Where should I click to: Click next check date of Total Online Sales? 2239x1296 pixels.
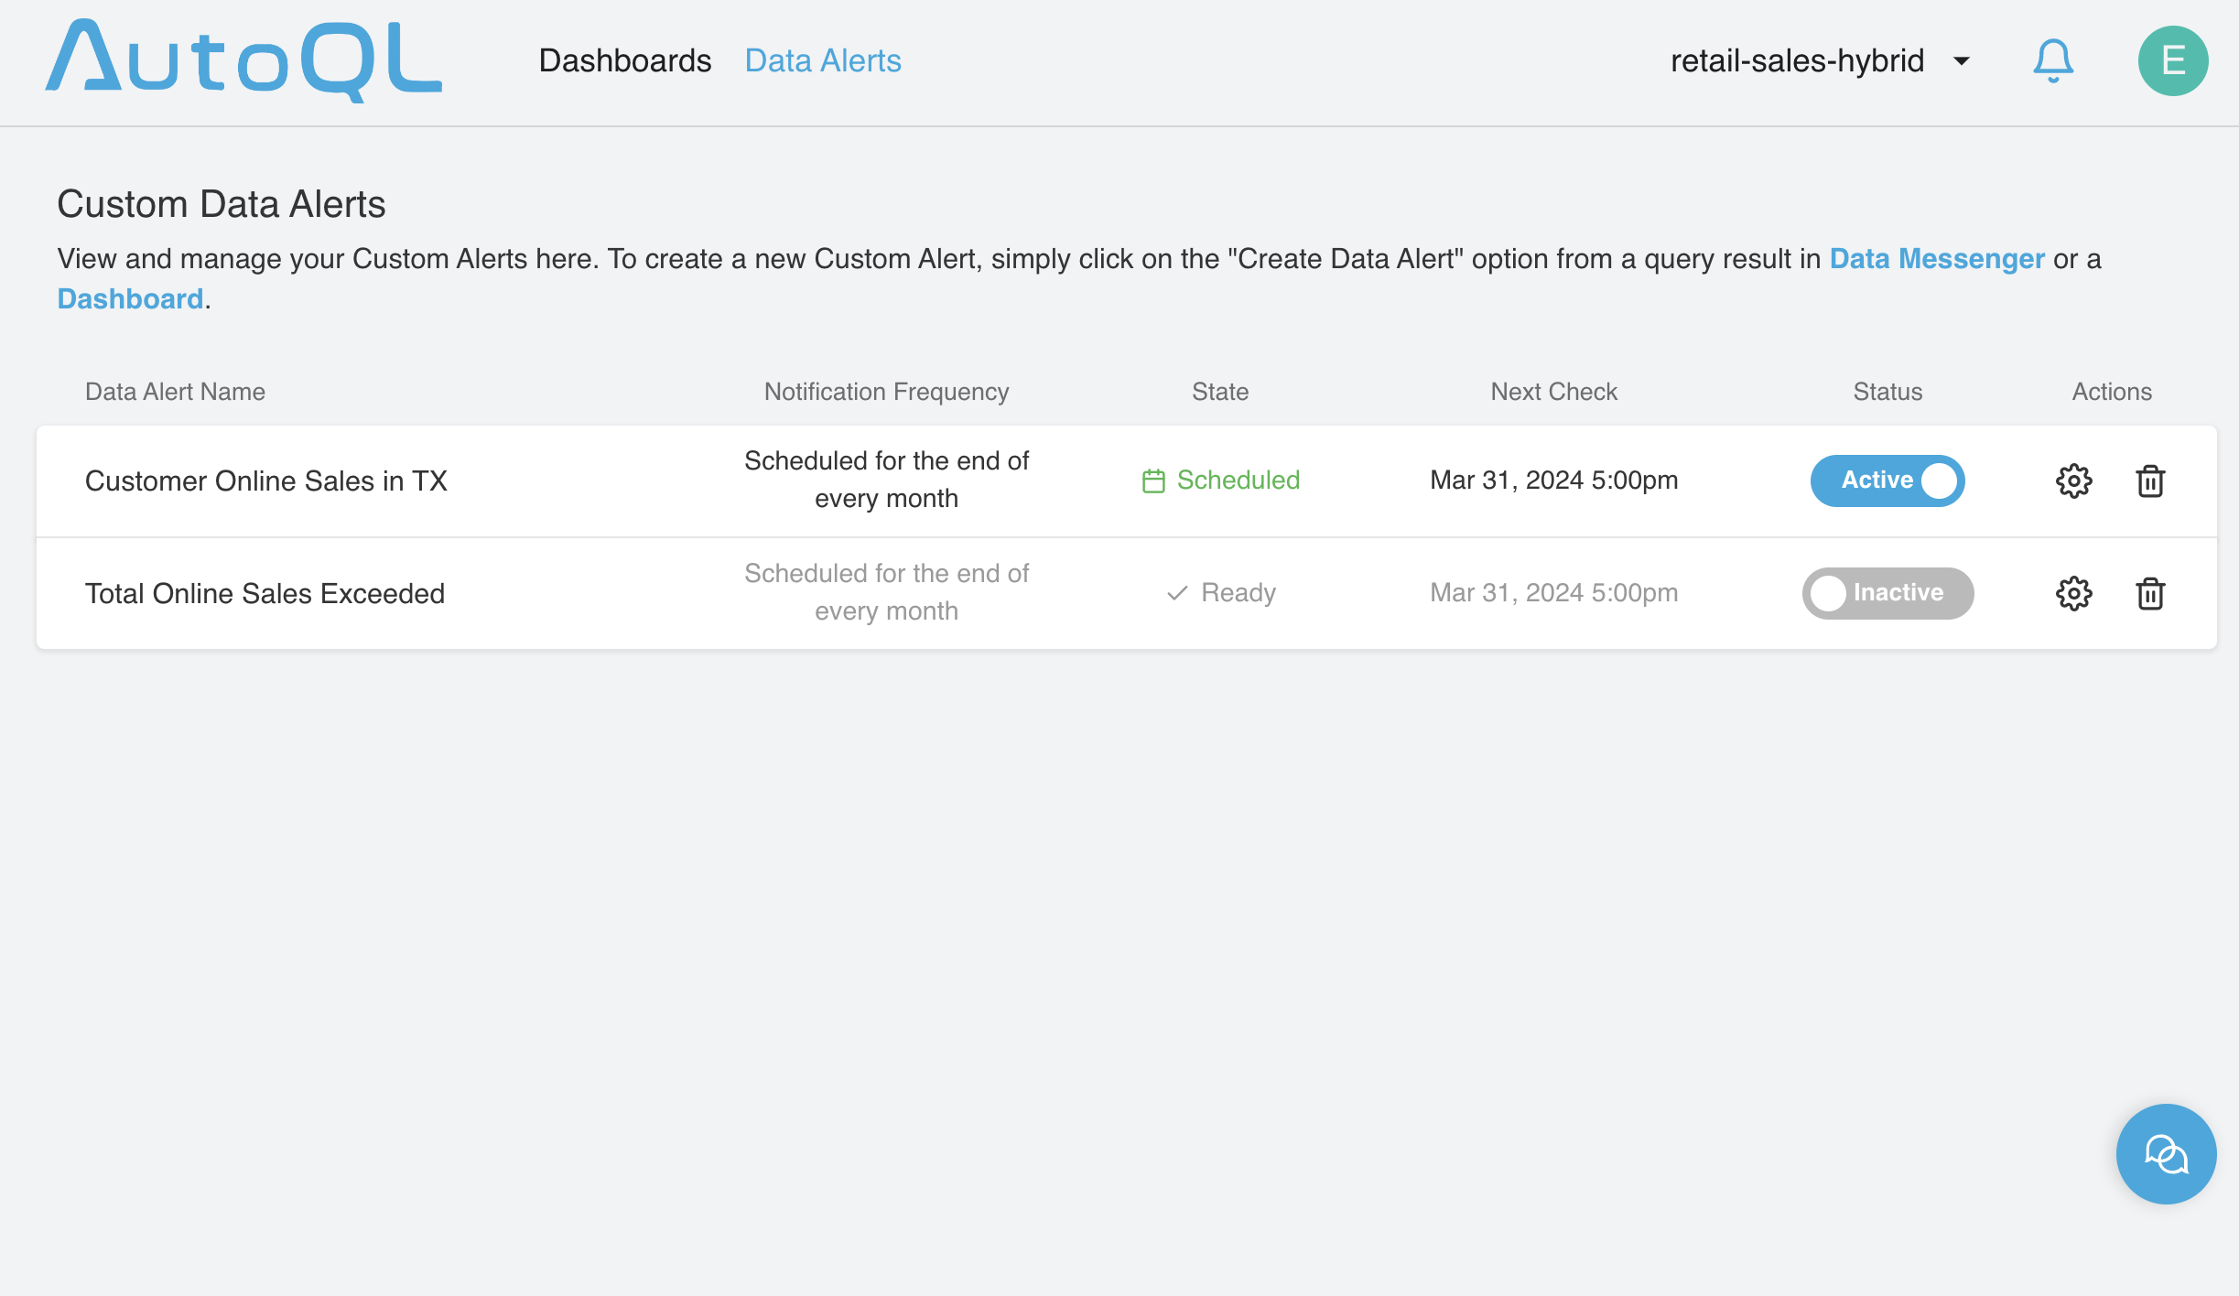coord(1554,593)
